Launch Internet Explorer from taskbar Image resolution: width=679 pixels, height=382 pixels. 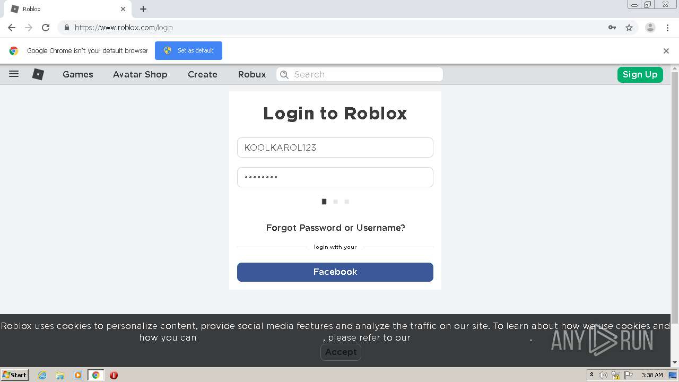click(42, 375)
